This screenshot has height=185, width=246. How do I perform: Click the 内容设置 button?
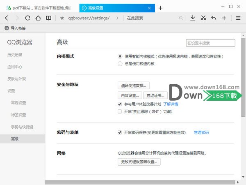[x=130, y=95]
